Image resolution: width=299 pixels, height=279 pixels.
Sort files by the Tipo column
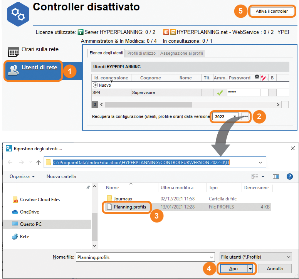click(213, 188)
